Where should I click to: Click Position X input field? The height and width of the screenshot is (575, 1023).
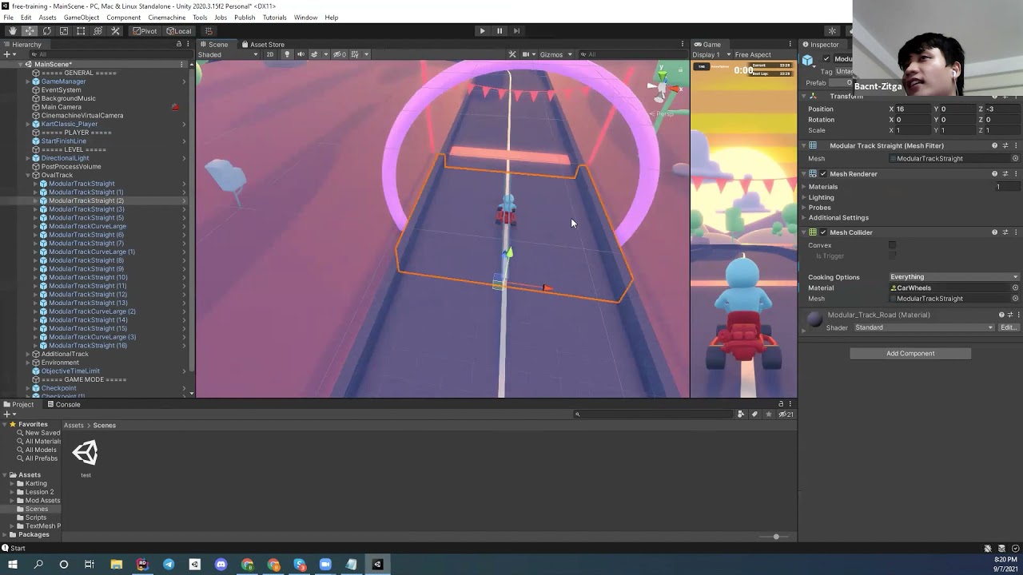[x=913, y=109]
